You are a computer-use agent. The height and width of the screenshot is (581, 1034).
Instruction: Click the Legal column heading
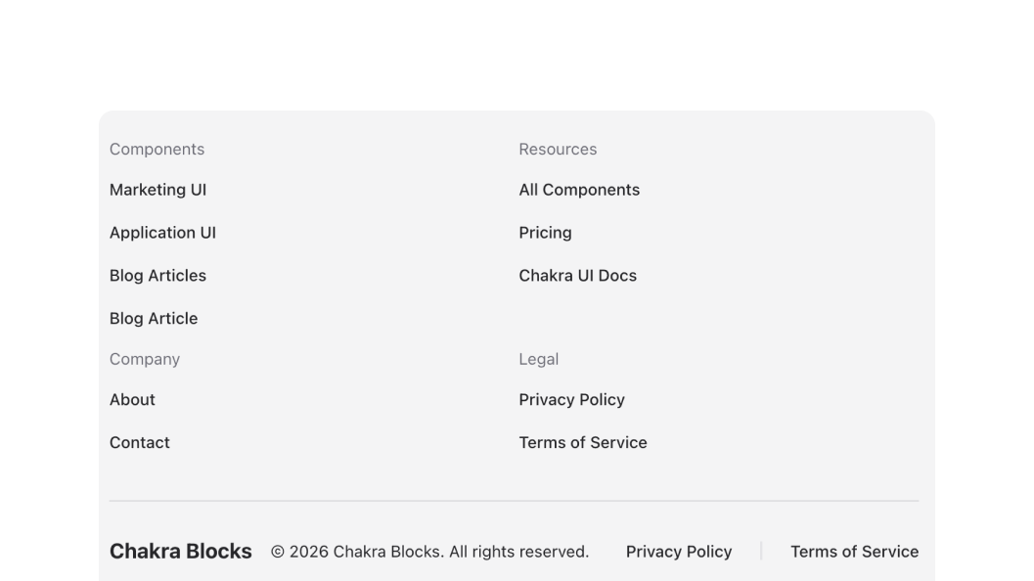[538, 359]
